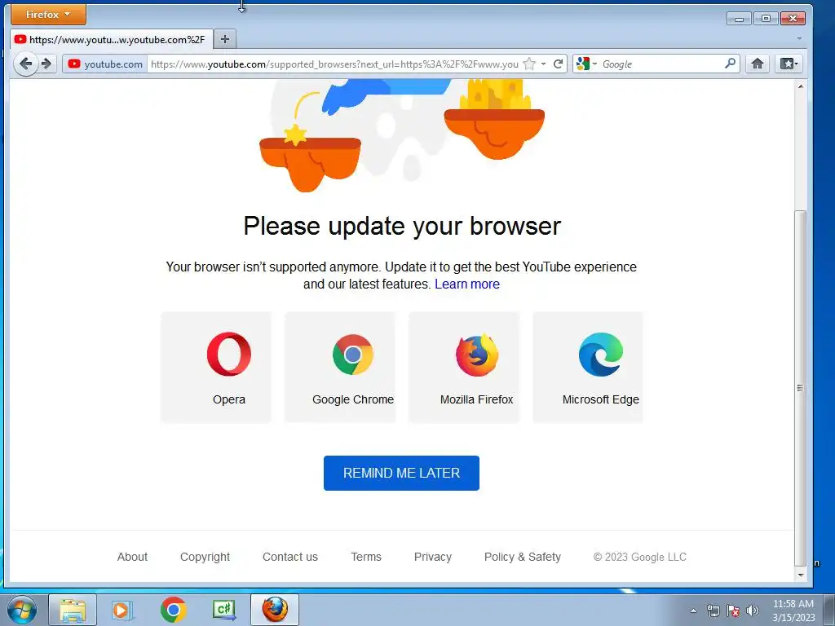Launch Windows Media Player from taskbar

[x=122, y=610]
